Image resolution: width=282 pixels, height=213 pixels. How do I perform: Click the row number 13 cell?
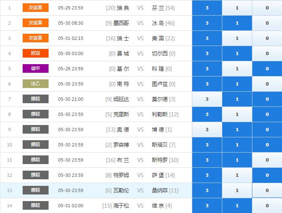pyautogui.click(x=9, y=190)
